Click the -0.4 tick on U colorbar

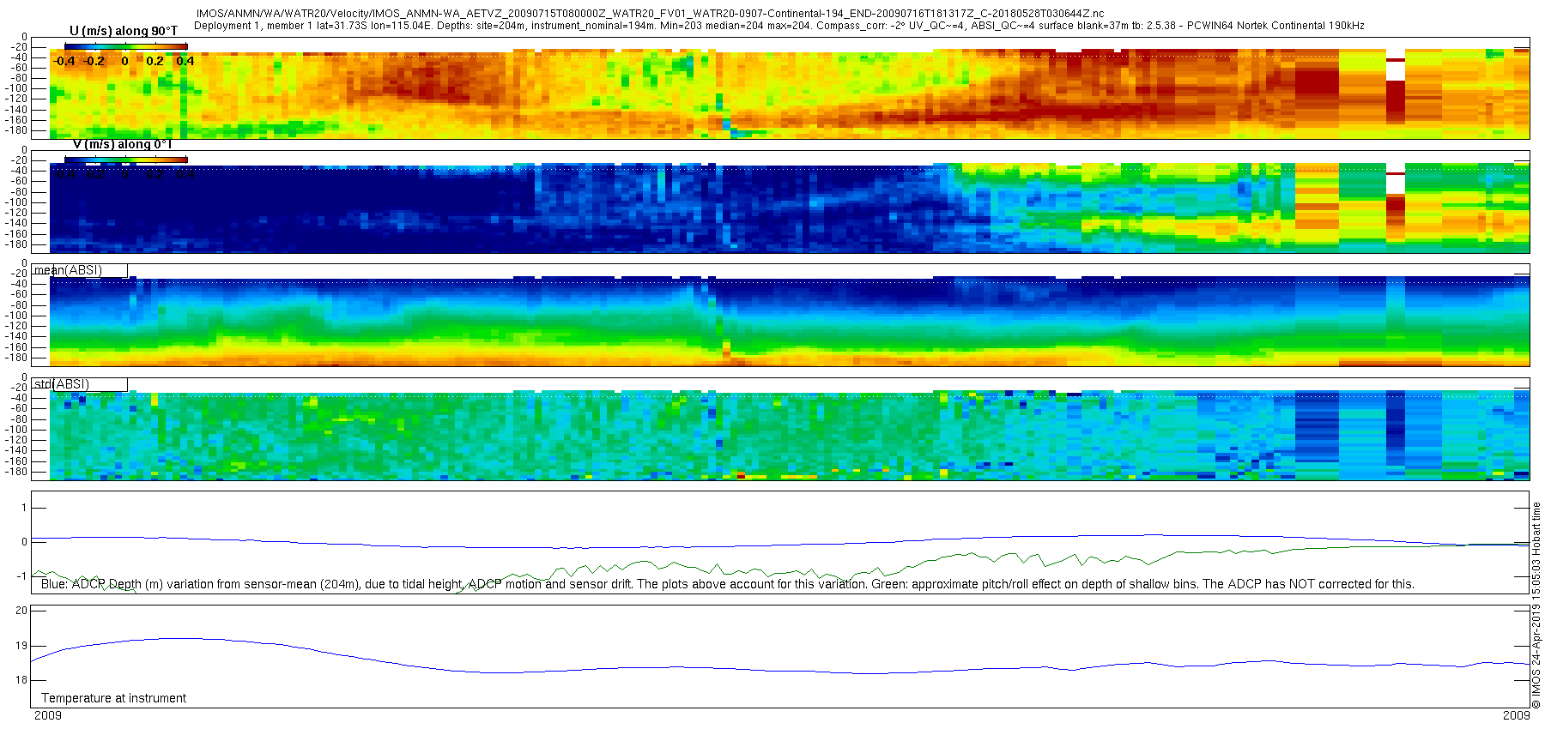64,61
